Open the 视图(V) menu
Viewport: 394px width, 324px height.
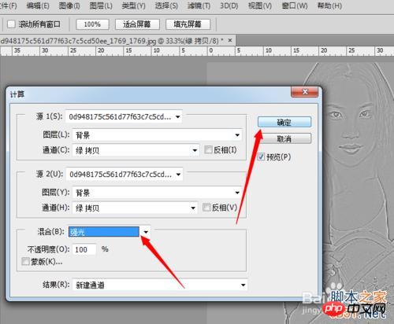click(260, 6)
